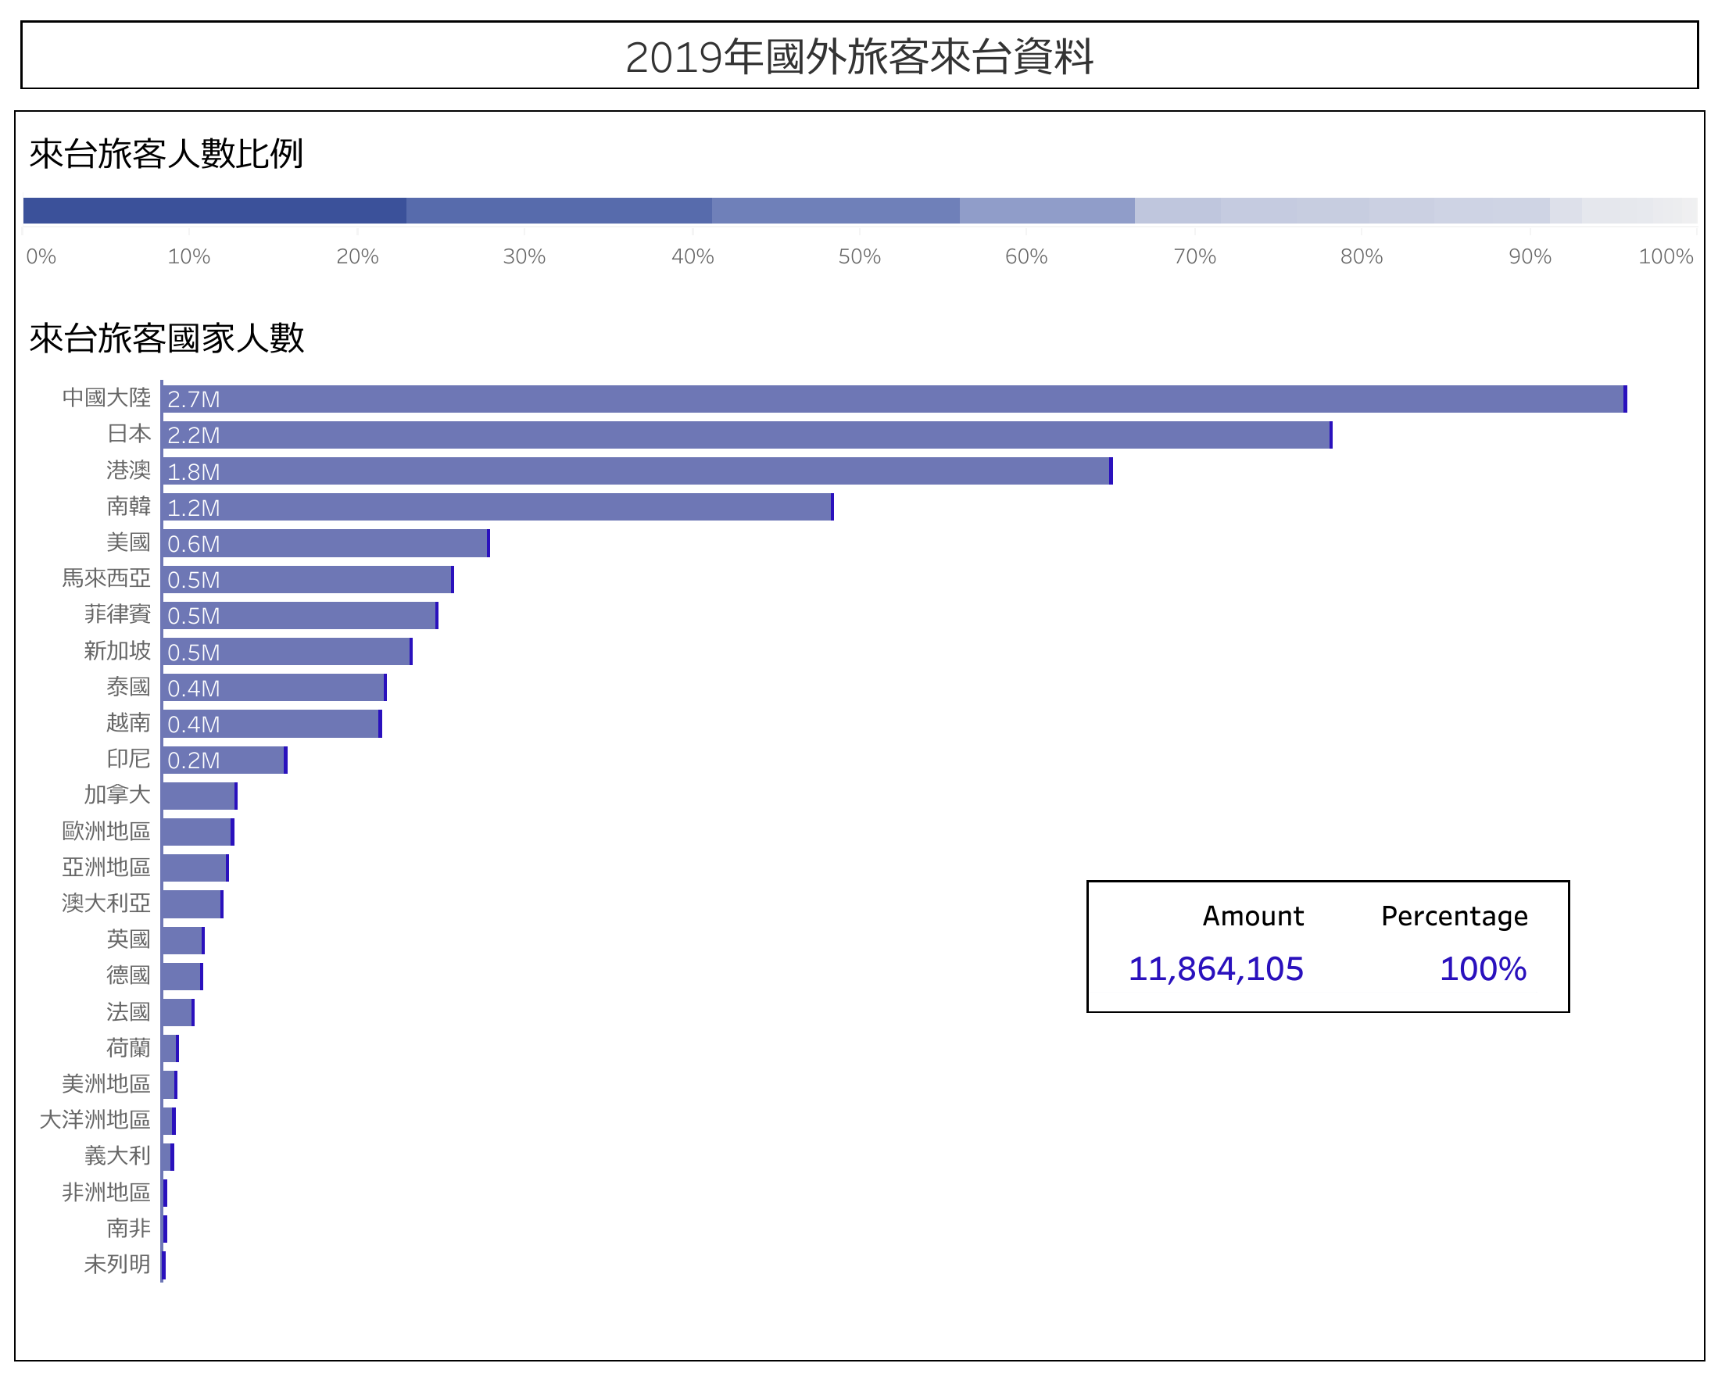Select the 加拿大 bar
1718x1374 pixels.
click(199, 796)
